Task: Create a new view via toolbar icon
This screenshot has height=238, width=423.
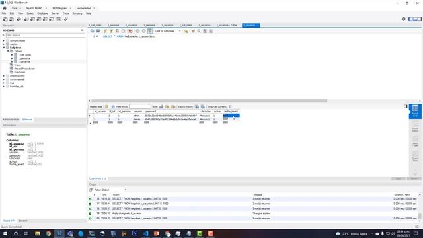Action: coord(39,19)
